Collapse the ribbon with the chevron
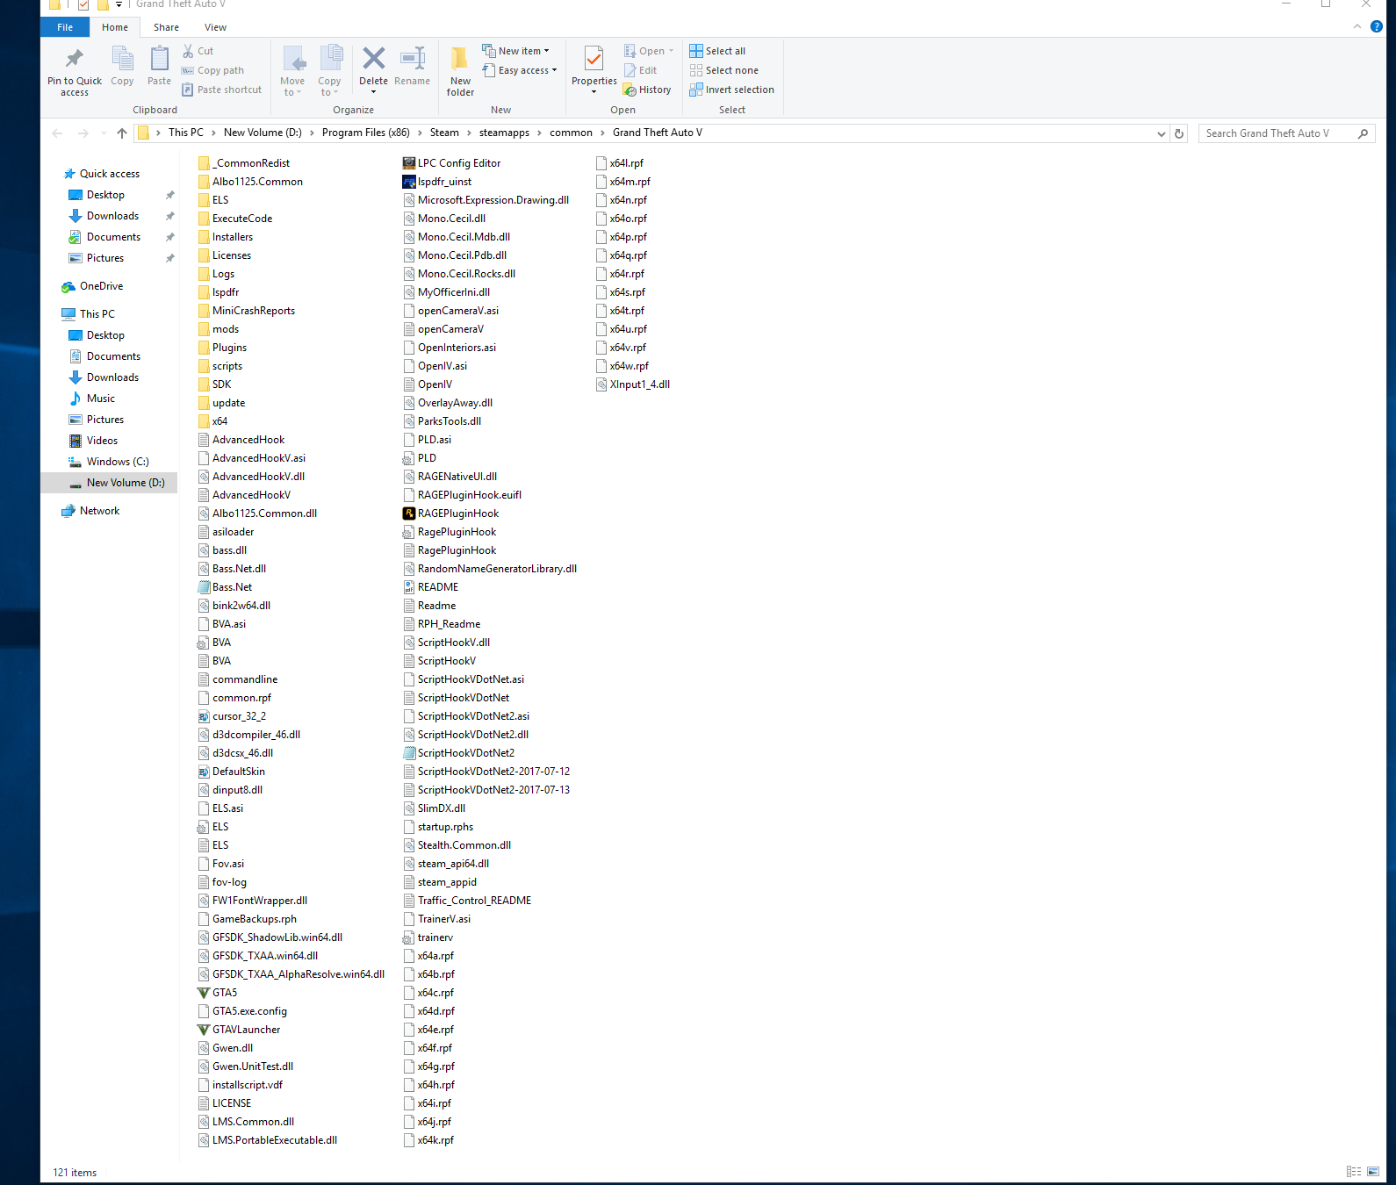This screenshot has height=1185, width=1396. click(x=1357, y=26)
